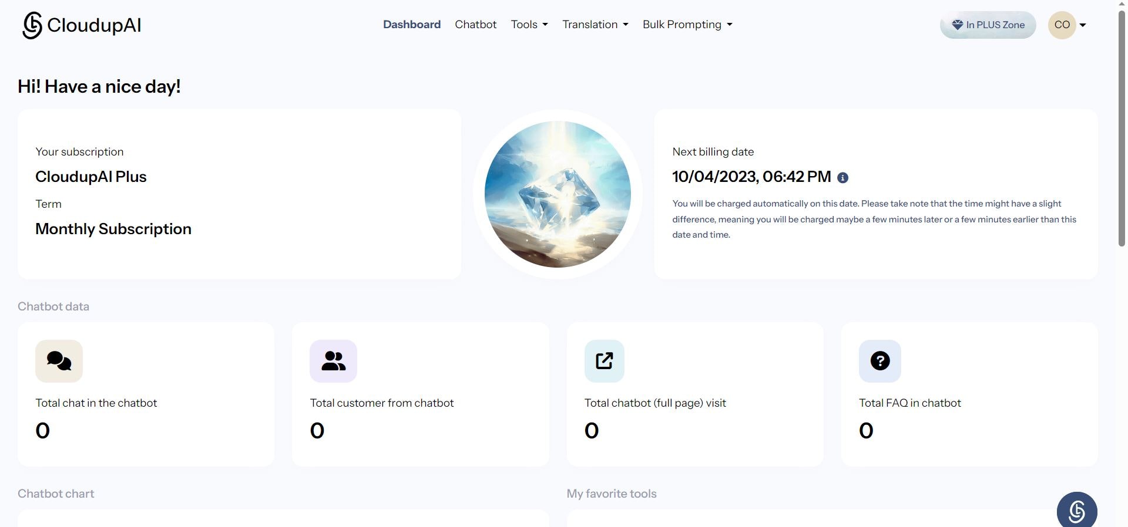Image resolution: width=1128 pixels, height=527 pixels.
Task: Click the 'Your subscription' label
Action: 79,152
